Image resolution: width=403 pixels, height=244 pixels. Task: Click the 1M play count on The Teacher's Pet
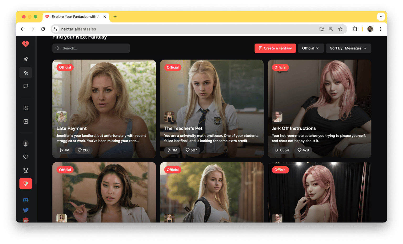pyautogui.click(x=172, y=150)
